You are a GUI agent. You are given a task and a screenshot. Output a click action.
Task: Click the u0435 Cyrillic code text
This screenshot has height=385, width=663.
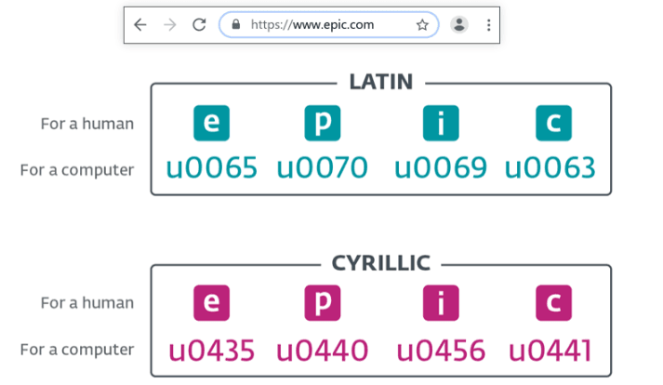[x=212, y=351]
